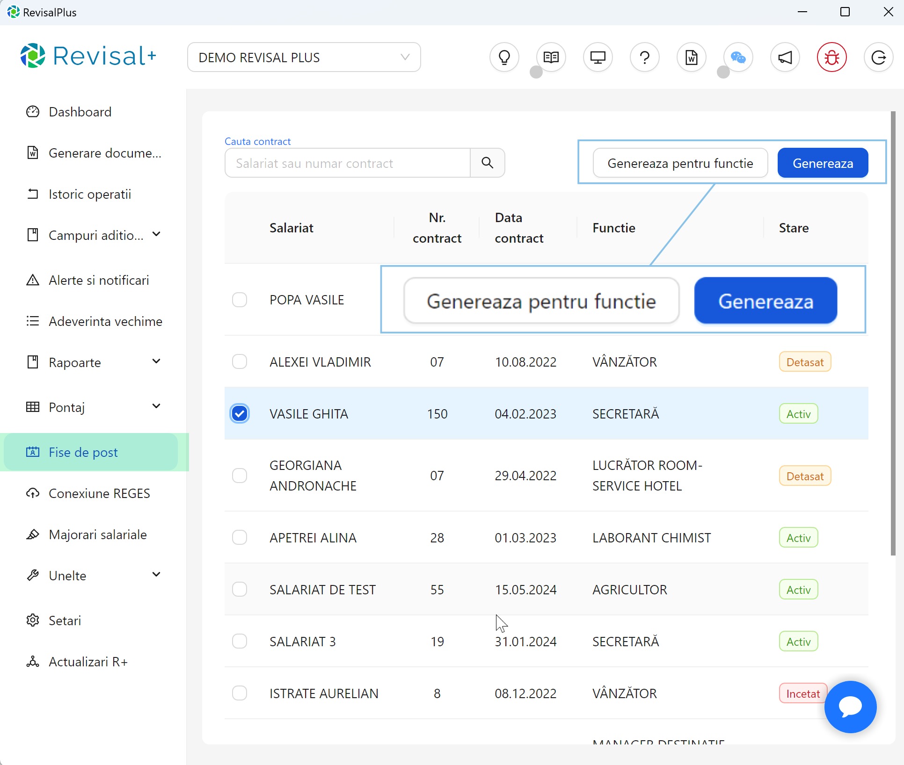Viewport: 904px width, 765px height.
Task: Open the book manual icon
Action: (551, 58)
